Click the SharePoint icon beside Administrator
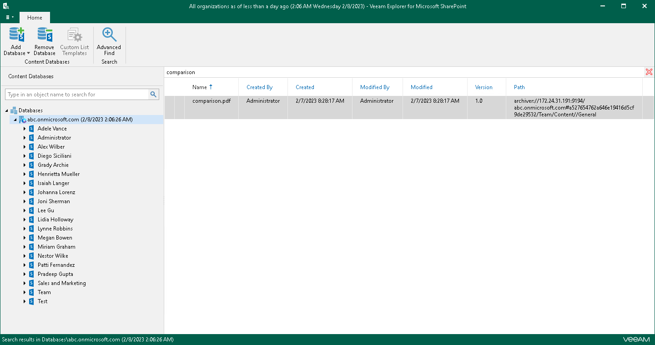Viewport: 655px width, 345px height. 31,138
